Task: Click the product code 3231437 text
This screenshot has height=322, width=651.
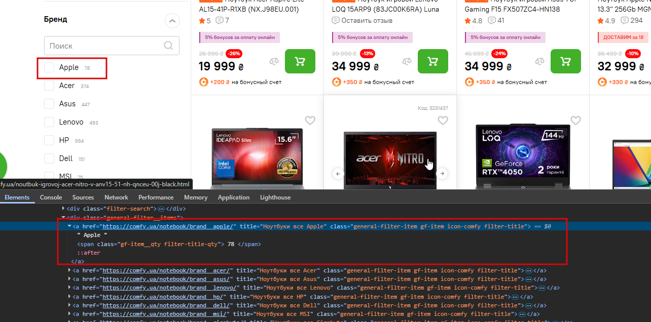Action: click(432, 108)
